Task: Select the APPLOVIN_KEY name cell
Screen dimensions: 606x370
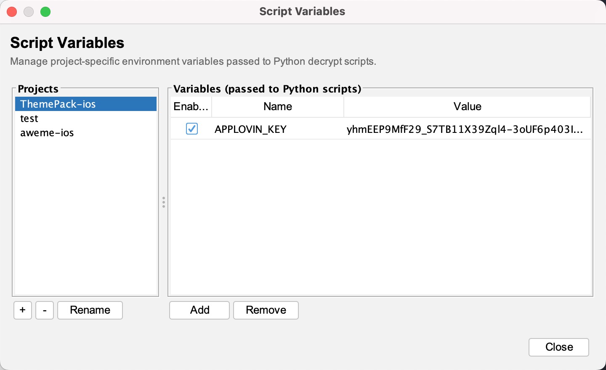Action: 251,129
